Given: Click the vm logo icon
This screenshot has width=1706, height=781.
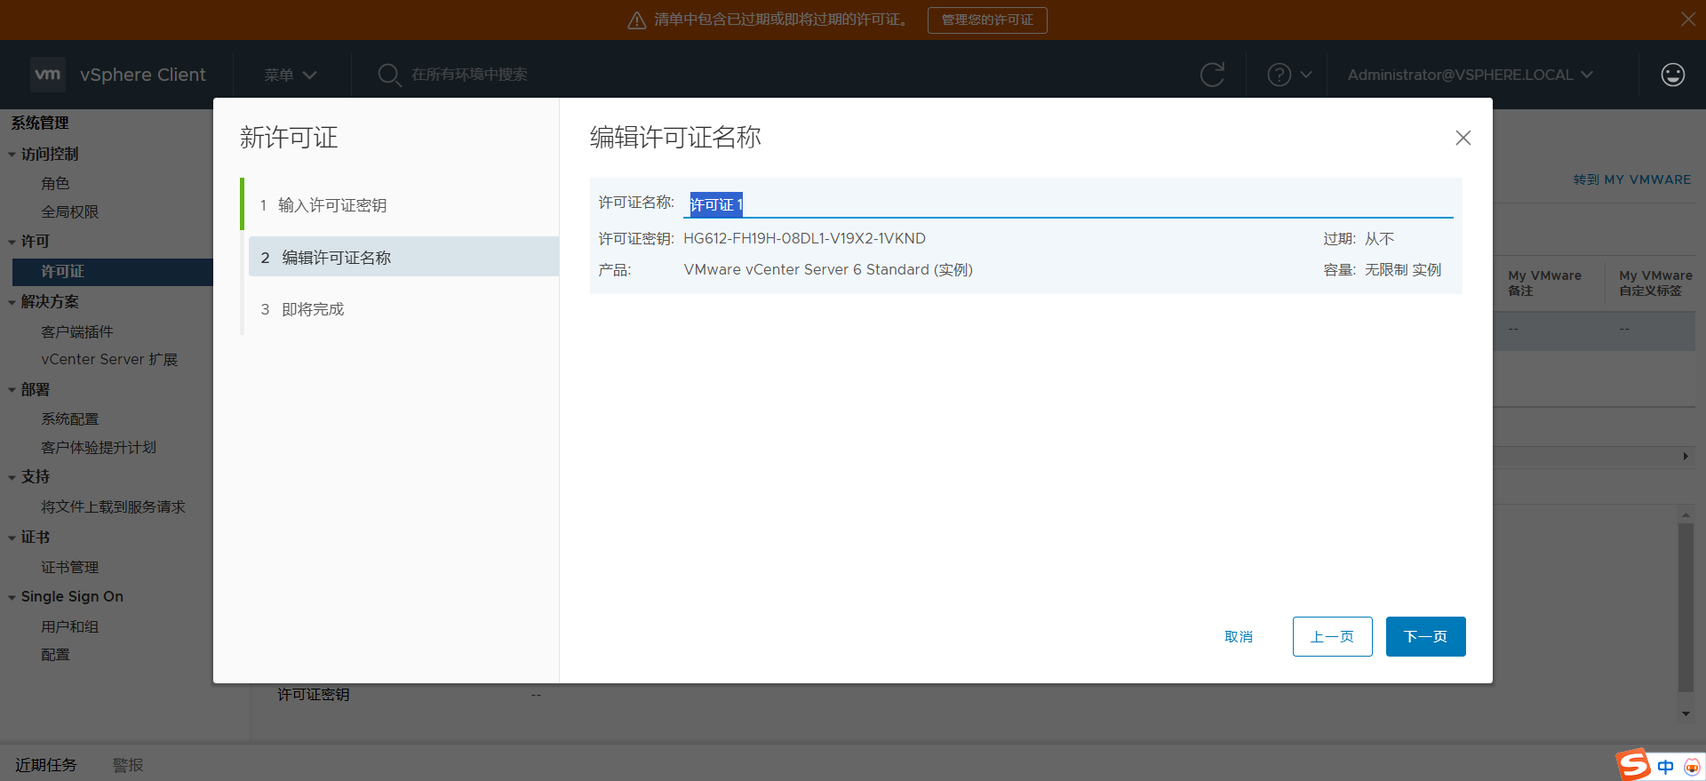Looking at the screenshot, I should pos(47,75).
